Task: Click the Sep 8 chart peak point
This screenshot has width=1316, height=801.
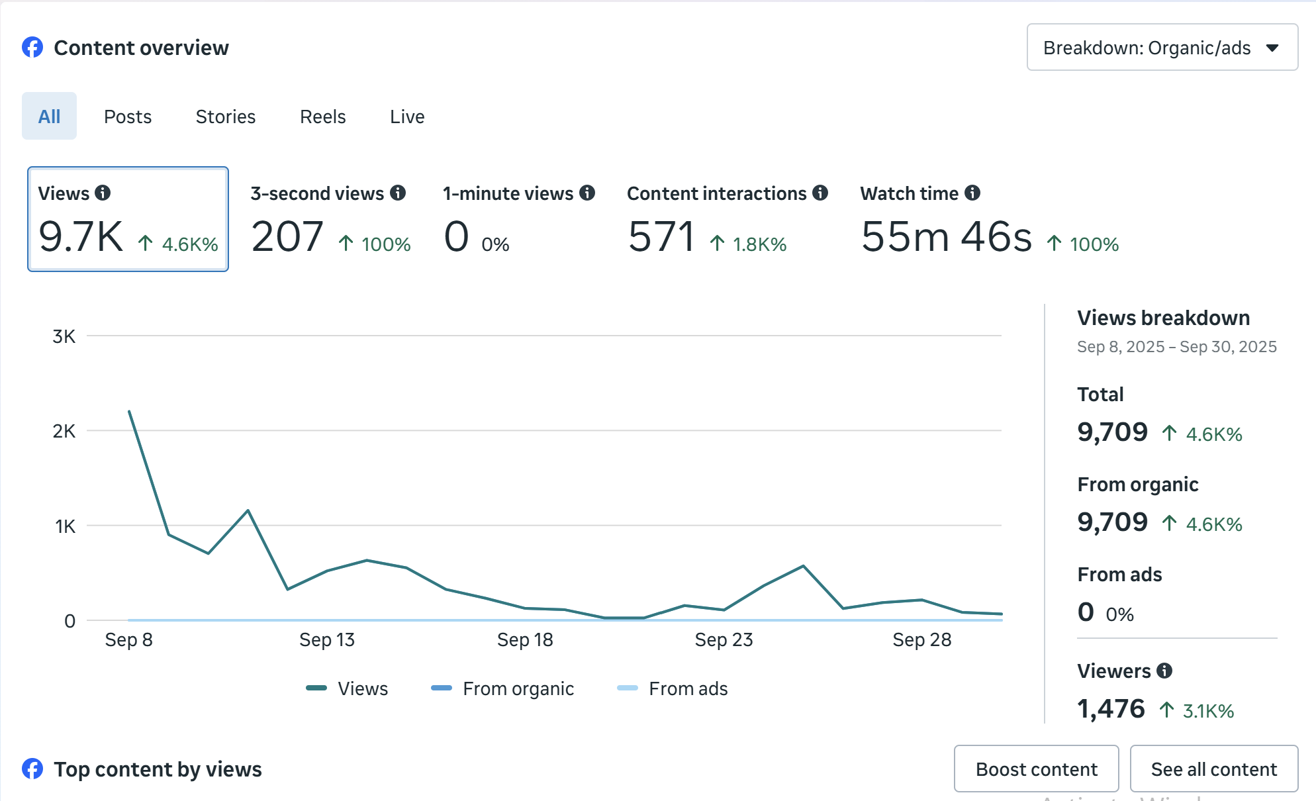Action: [129, 411]
